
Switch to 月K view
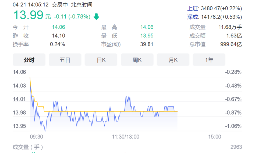(x=173, y=60)
